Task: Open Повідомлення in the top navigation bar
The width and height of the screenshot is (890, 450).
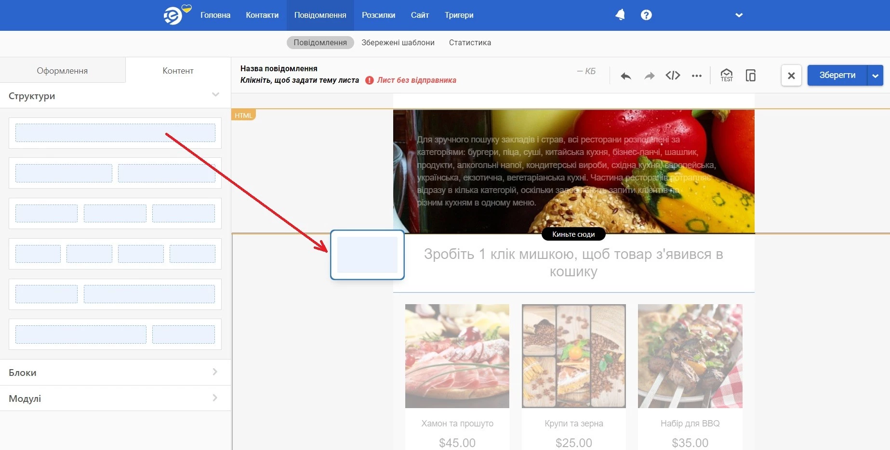Action: pos(320,15)
